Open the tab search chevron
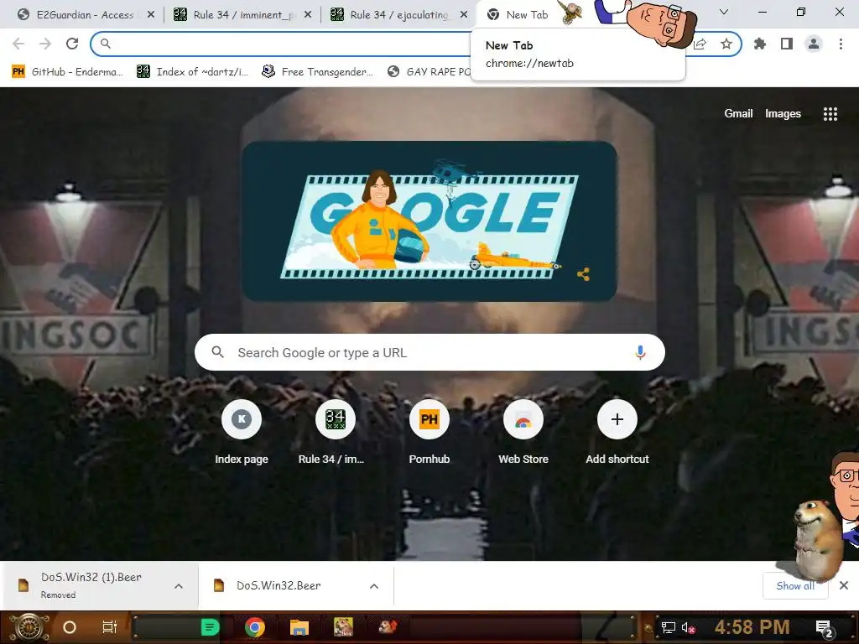 click(724, 12)
